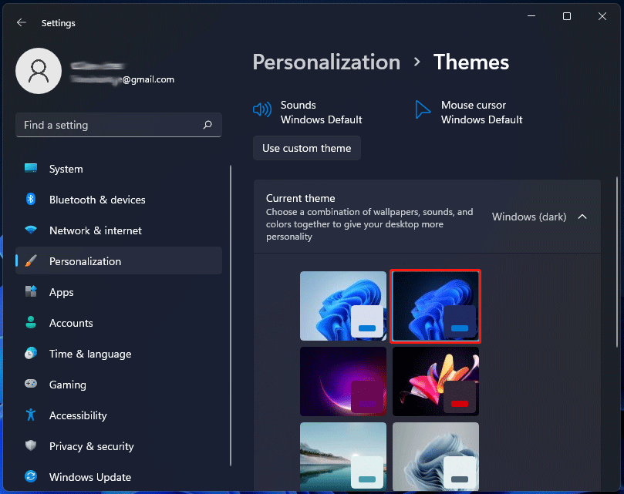Click the Accessibility figure icon
Screen dimensions: 624x494
pyautogui.click(x=31, y=415)
